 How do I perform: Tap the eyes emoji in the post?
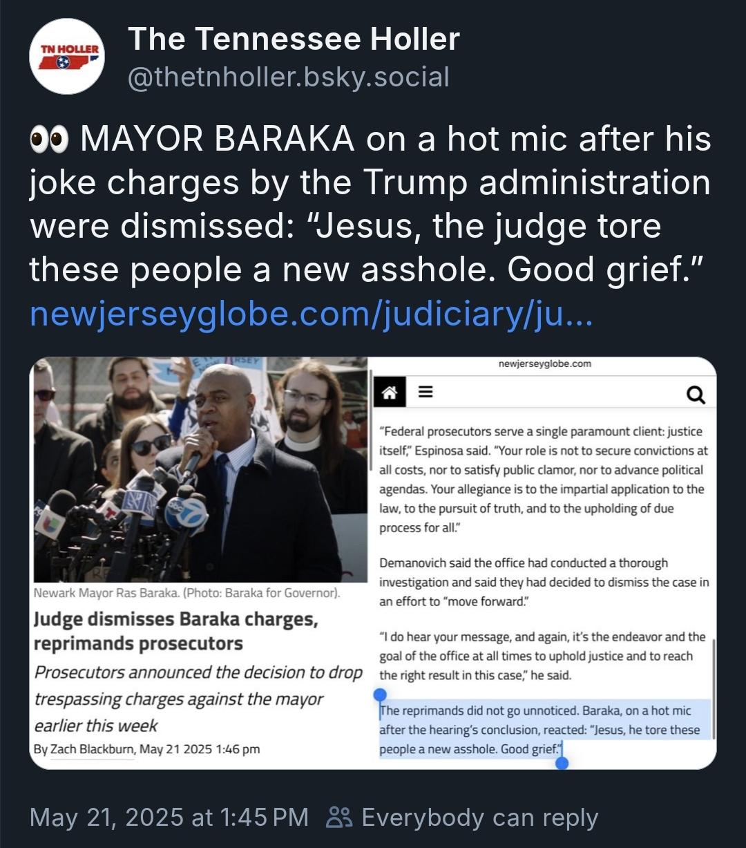click(x=50, y=140)
